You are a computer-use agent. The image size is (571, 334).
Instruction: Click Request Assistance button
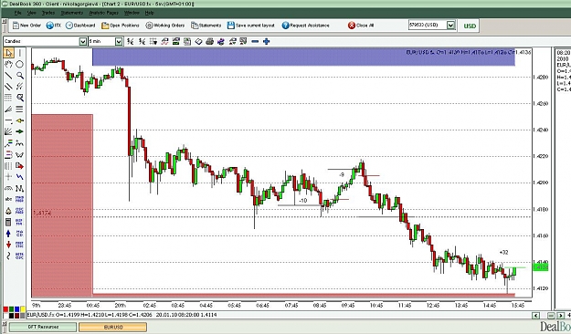[x=305, y=26]
